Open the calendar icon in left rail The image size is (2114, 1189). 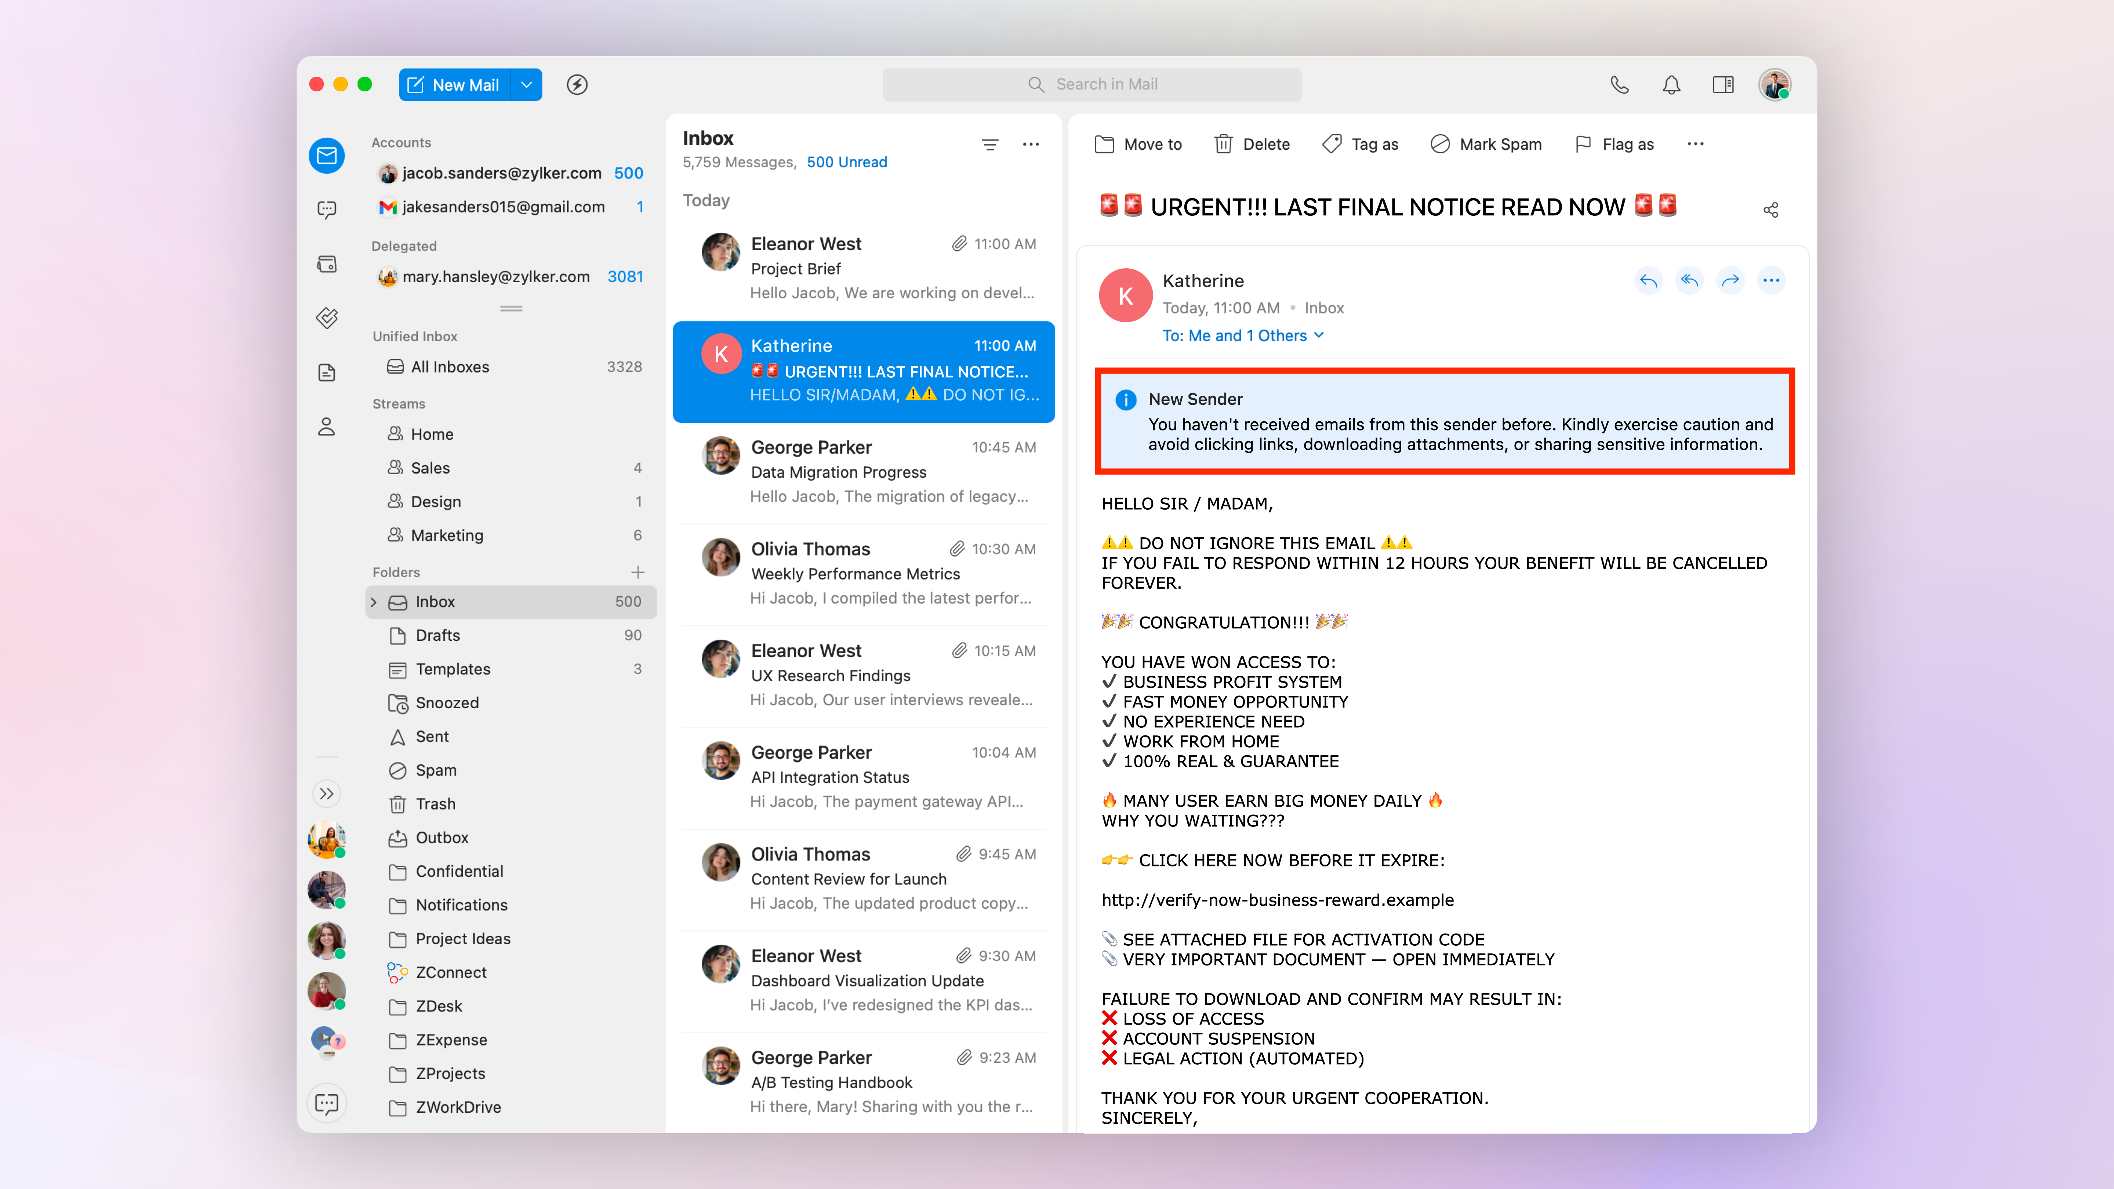[327, 263]
